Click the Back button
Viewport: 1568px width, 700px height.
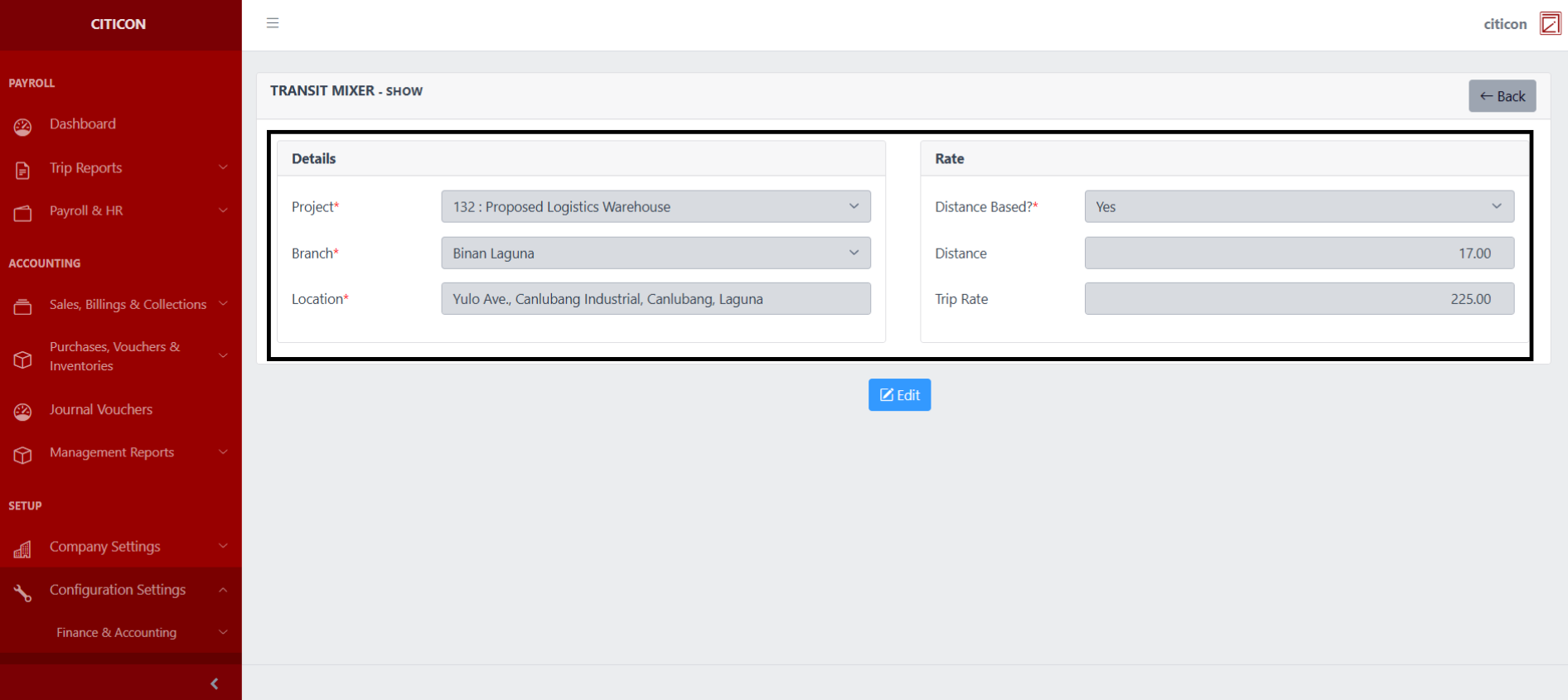tap(1502, 96)
